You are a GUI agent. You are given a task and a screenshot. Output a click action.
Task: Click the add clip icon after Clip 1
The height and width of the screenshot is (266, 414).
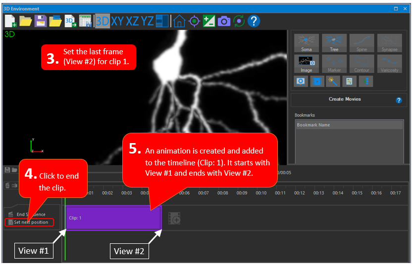tap(174, 218)
